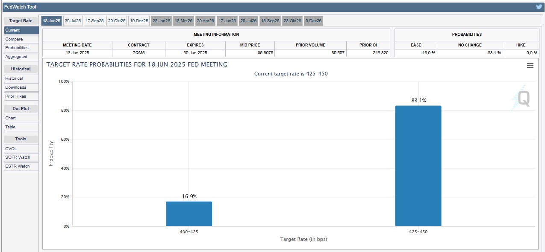Open the 29 Okt25 meeting tab
Image resolution: width=545 pixels, height=252 pixels.
117,21
